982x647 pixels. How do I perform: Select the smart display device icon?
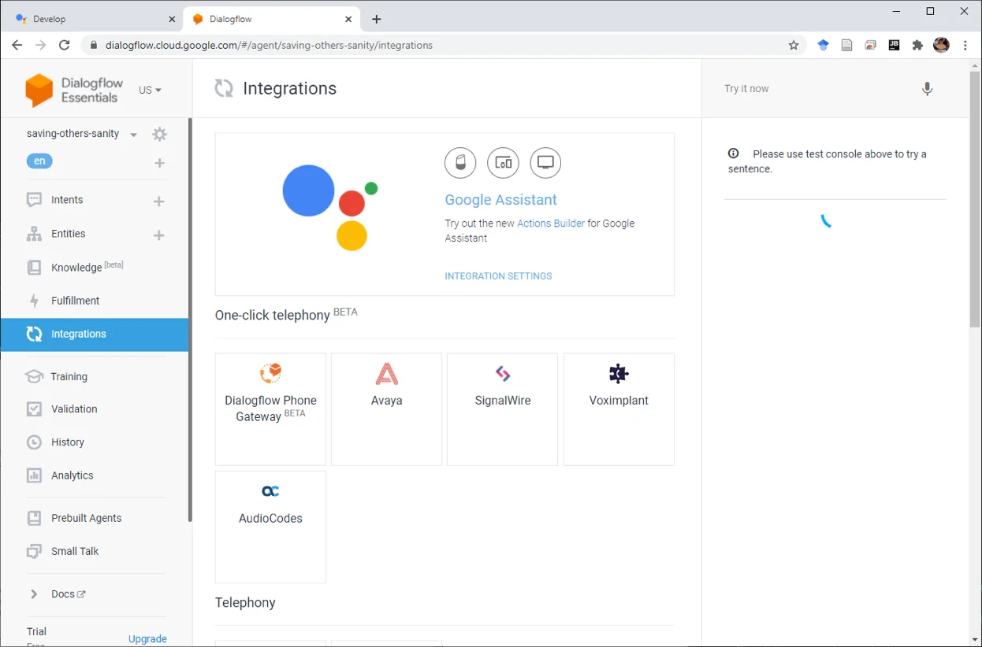tap(503, 163)
